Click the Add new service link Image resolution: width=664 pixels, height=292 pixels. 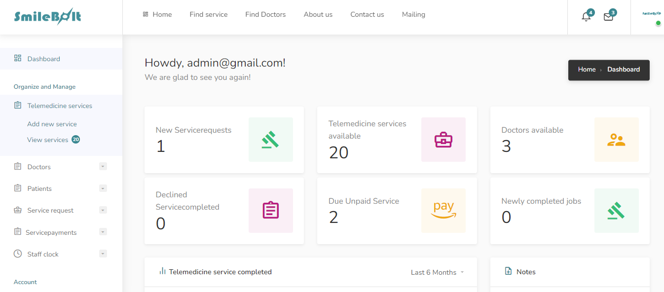click(x=52, y=124)
